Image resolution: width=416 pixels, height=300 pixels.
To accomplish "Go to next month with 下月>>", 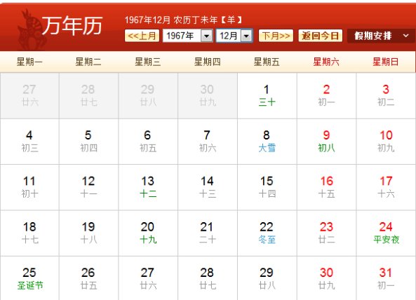I will [276, 36].
